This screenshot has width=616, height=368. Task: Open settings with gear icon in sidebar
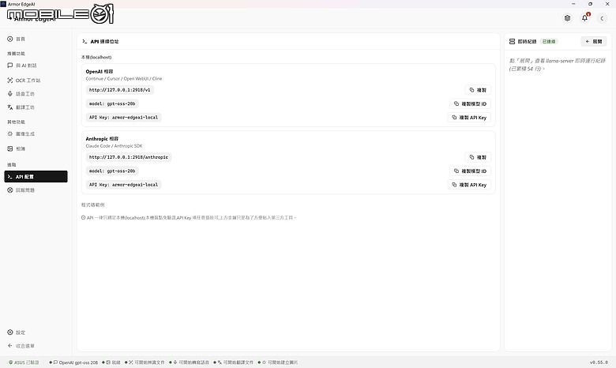(17, 332)
